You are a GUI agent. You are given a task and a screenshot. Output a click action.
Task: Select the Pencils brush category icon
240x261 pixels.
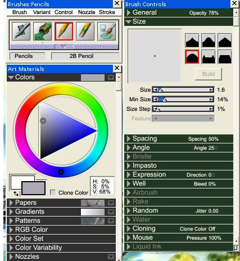point(64,31)
